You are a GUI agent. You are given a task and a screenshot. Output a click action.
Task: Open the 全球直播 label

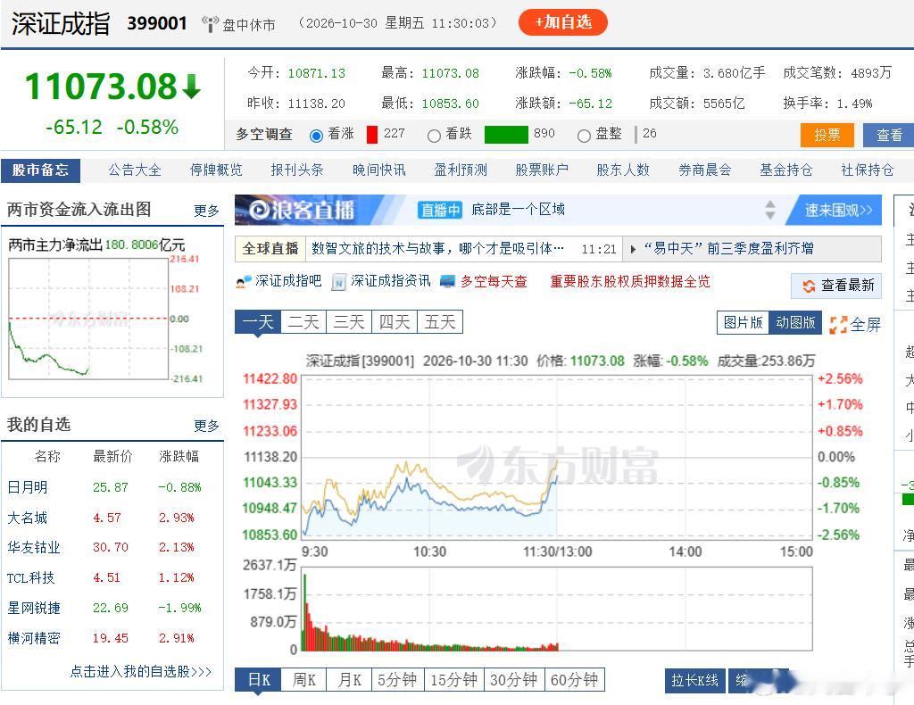click(x=270, y=249)
